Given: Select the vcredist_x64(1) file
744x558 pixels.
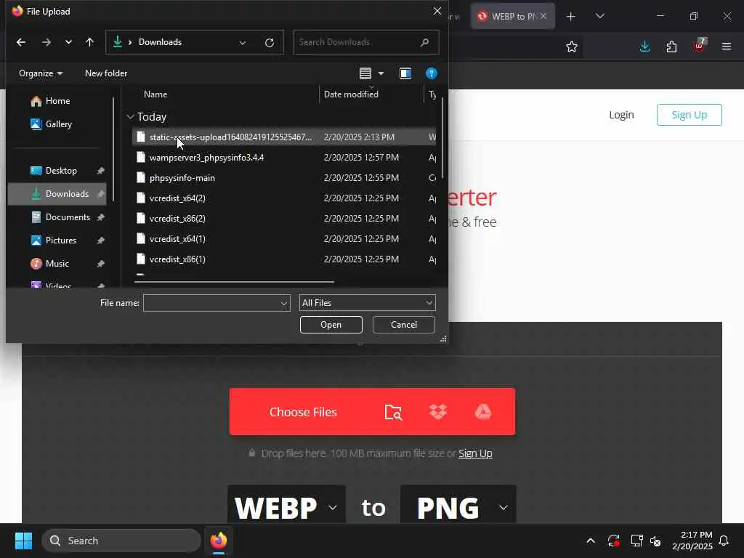Looking at the screenshot, I should [x=284, y=239].
